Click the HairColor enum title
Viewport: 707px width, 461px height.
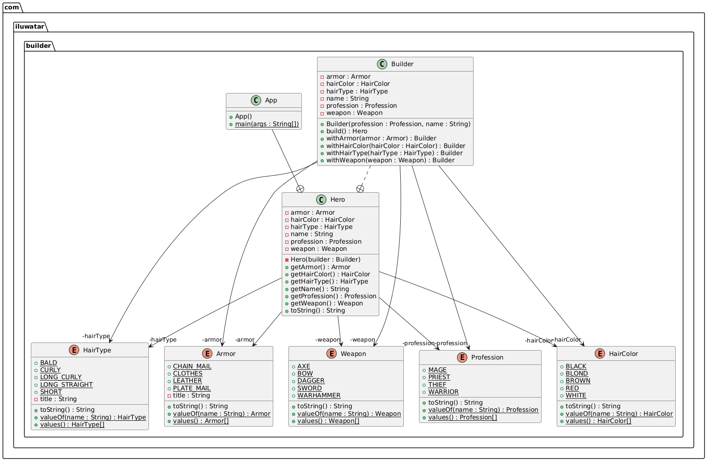coord(623,353)
